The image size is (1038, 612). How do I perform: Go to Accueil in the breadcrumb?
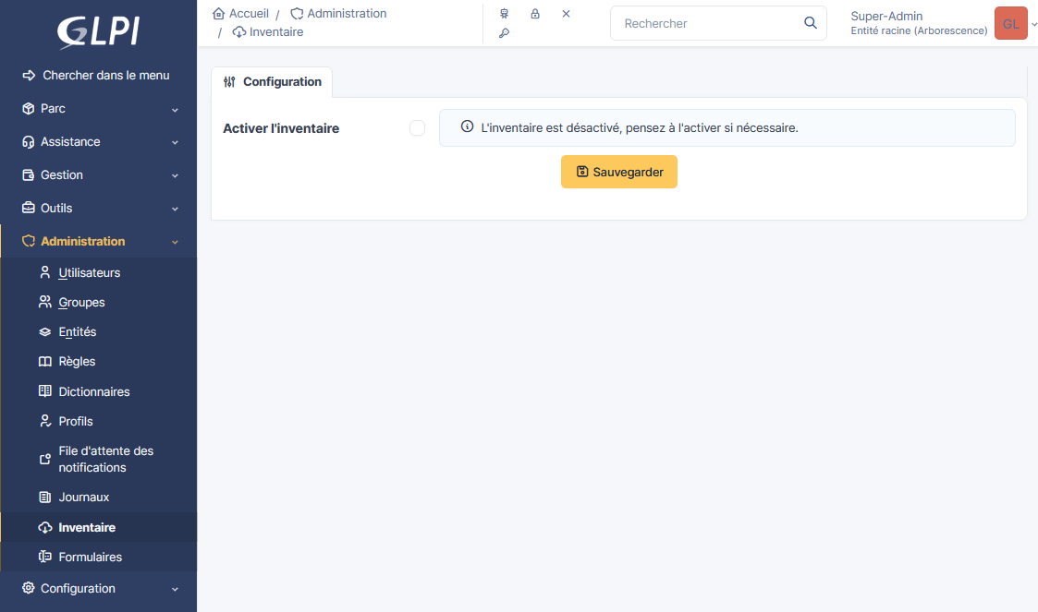[241, 13]
